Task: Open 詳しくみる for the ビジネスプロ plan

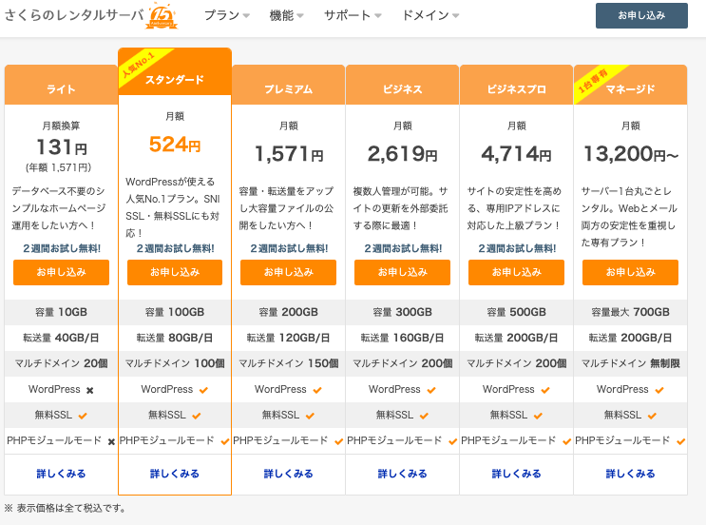Action: 517,474
